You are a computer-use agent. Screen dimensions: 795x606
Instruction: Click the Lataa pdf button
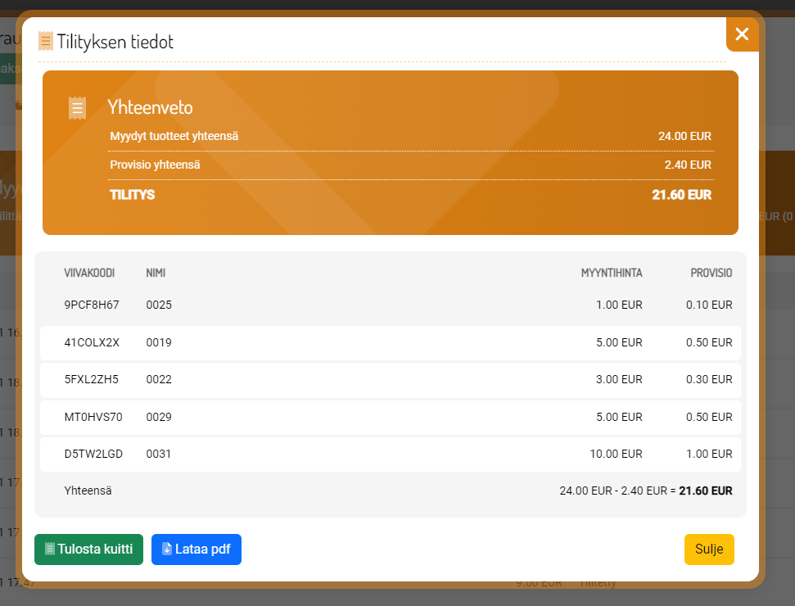click(196, 549)
